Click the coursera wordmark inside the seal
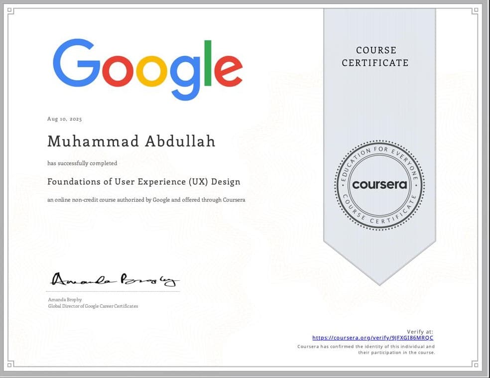 click(x=379, y=185)
